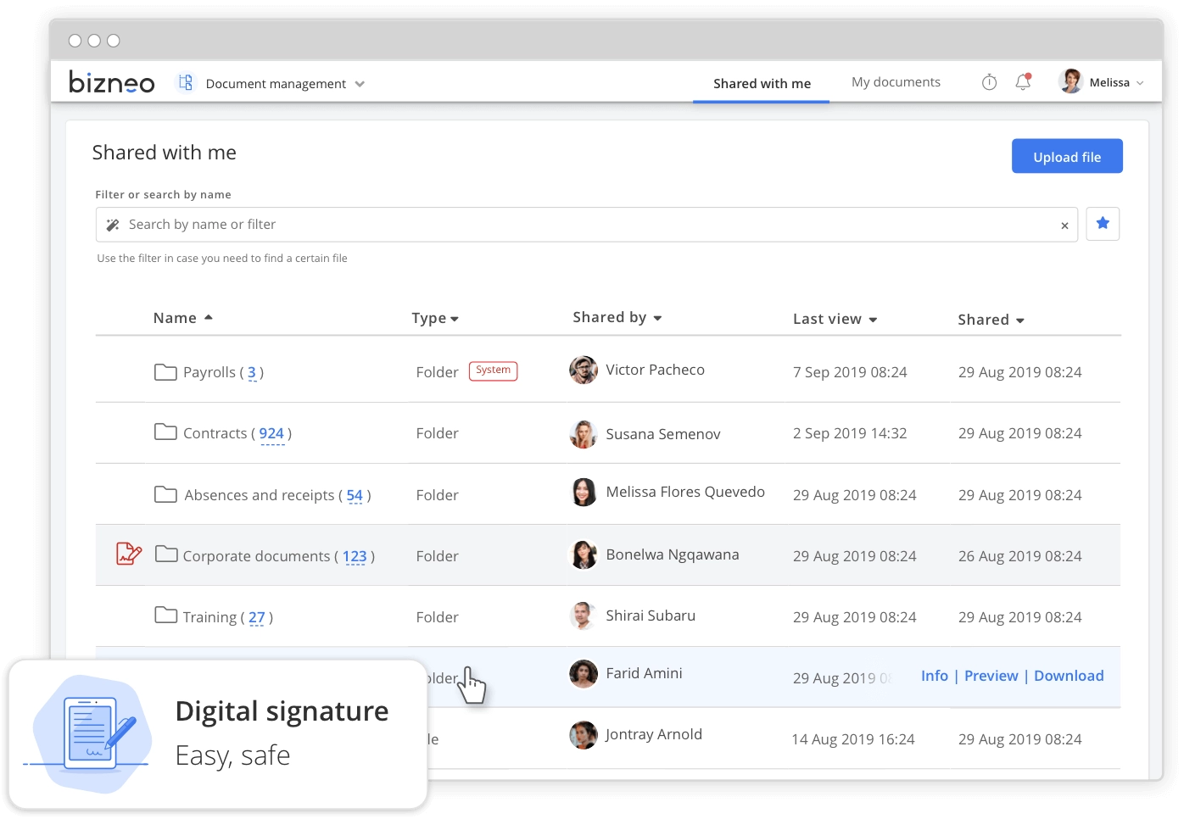Screen dimensions: 1184x819
Task: Switch to the Shared with me tab
Action: coord(762,83)
